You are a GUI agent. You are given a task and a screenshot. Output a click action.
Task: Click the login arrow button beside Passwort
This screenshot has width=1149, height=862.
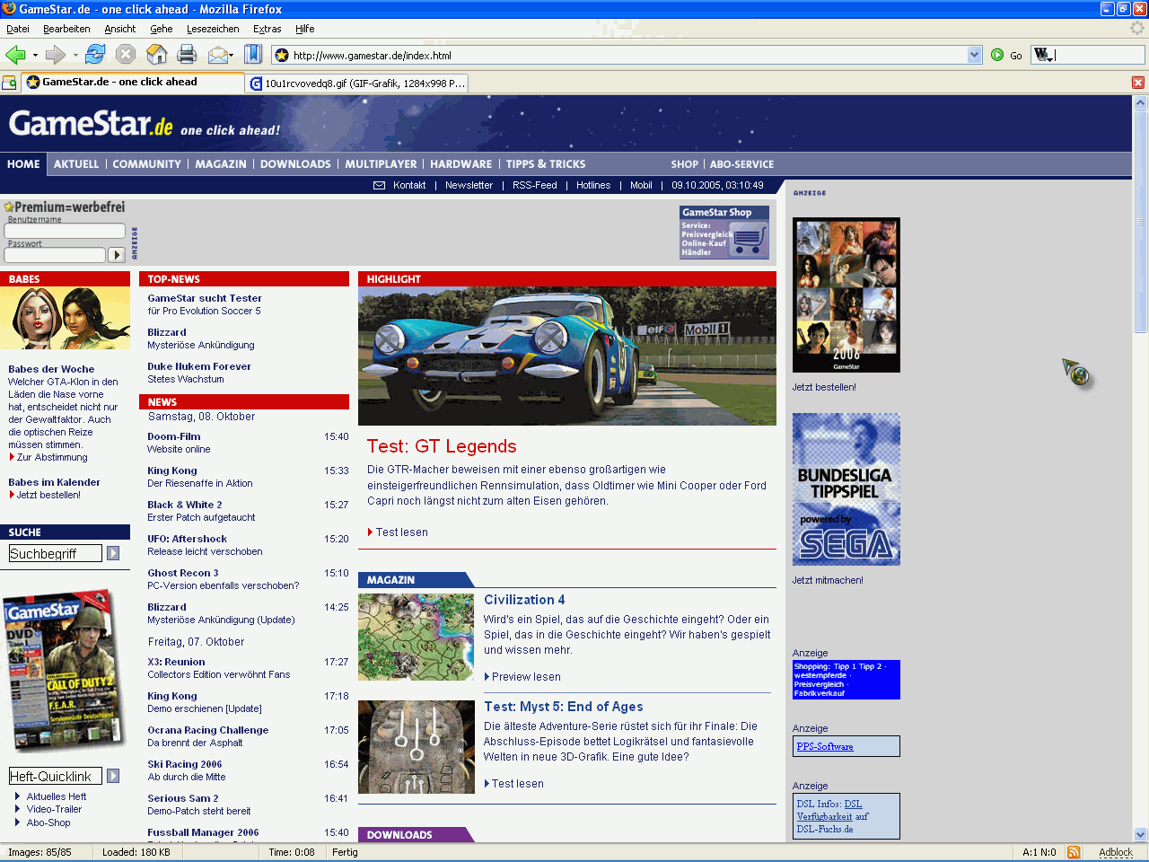pyautogui.click(x=116, y=255)
